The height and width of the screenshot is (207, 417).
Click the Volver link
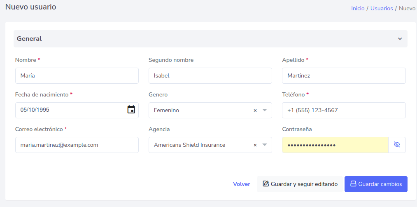coord(241,184)
